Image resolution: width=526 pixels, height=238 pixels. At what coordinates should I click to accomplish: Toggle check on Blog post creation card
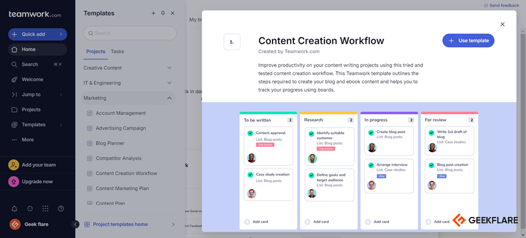click(x=431, y=165)
